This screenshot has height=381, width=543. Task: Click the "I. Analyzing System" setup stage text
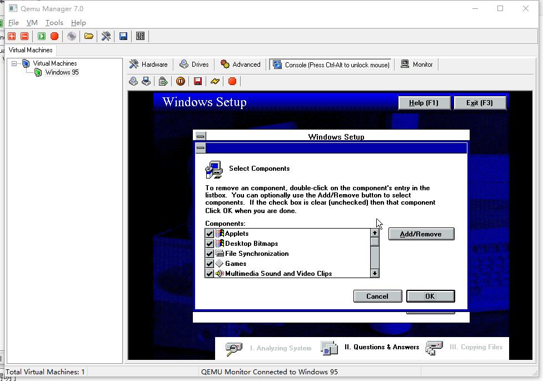[281, 348]
